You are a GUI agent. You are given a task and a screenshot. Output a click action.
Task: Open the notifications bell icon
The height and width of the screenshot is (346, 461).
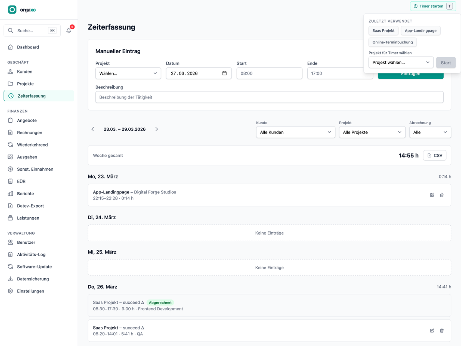[x=69, y=31]
